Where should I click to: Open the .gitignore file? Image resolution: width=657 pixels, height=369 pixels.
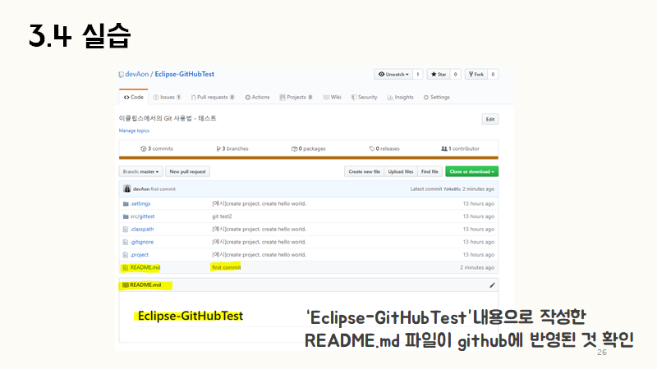tap(141, 242)
